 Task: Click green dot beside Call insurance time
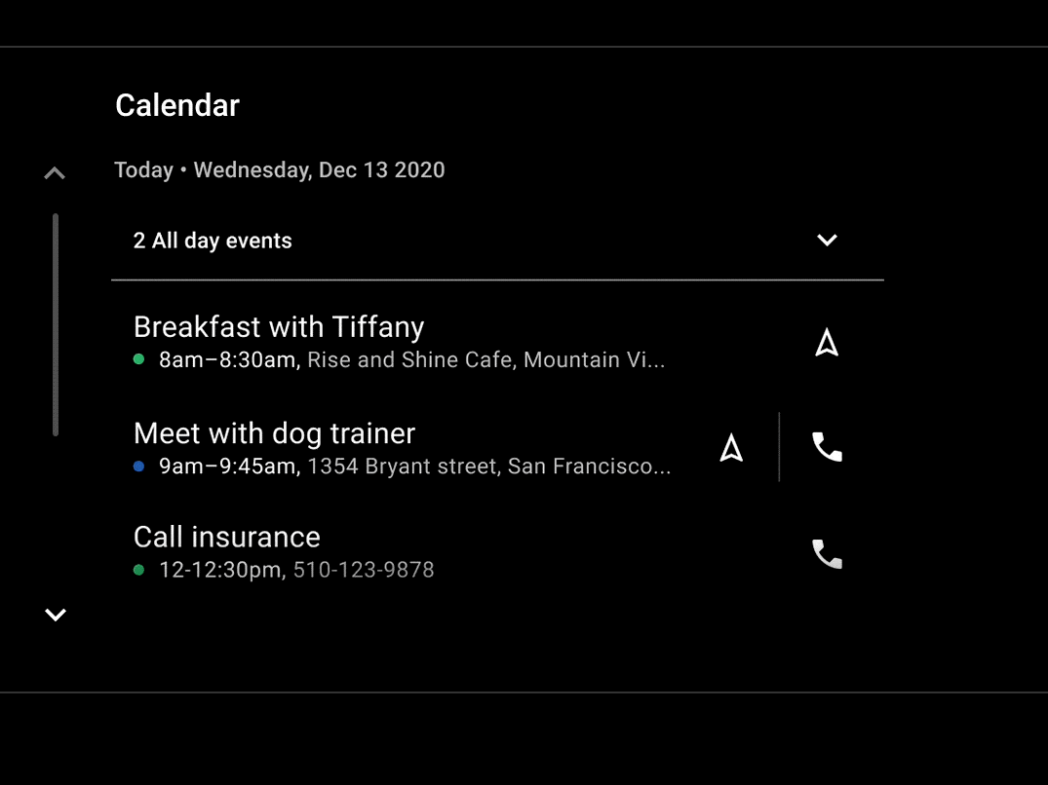[138, 570]
